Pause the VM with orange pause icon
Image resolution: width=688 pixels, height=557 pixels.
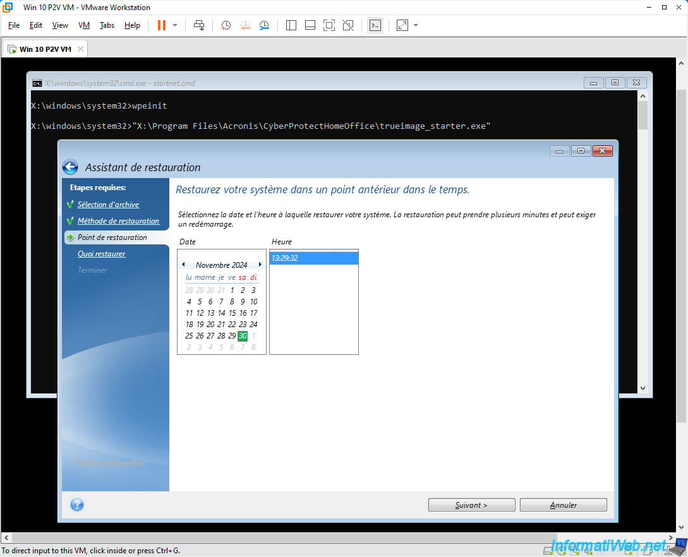[162, 25]
